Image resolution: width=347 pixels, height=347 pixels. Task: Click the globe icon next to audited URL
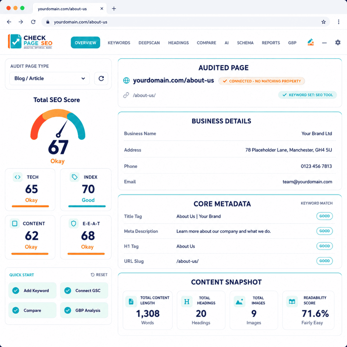[x=126, y=81]
